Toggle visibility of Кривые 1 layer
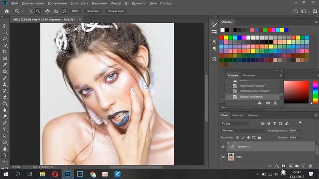The width and height of the screenshot is (319, 179). (x=223, y=147)
